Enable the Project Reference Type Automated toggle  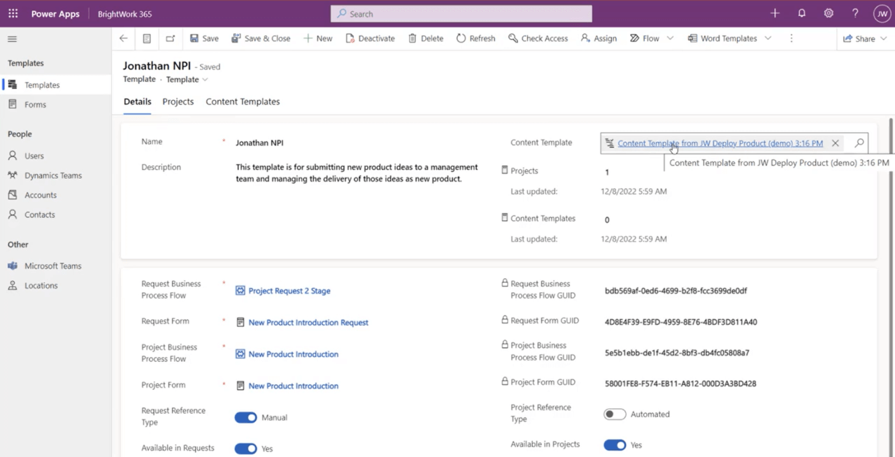[614, 414]
